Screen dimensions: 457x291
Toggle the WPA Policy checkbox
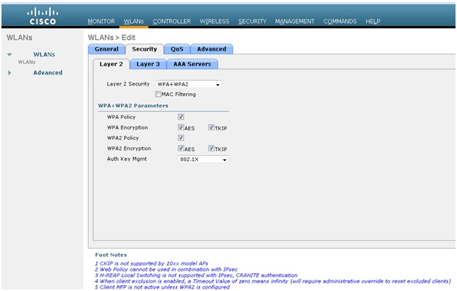pos(181,117)
